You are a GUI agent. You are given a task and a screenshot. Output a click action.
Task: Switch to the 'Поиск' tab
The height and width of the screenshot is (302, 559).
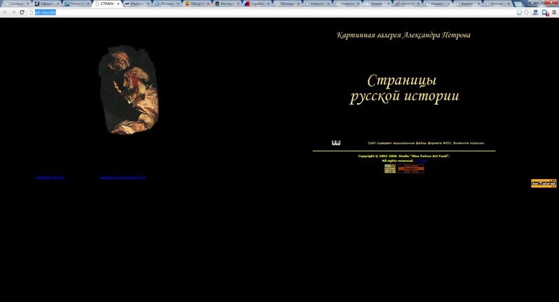click(75, 3)
